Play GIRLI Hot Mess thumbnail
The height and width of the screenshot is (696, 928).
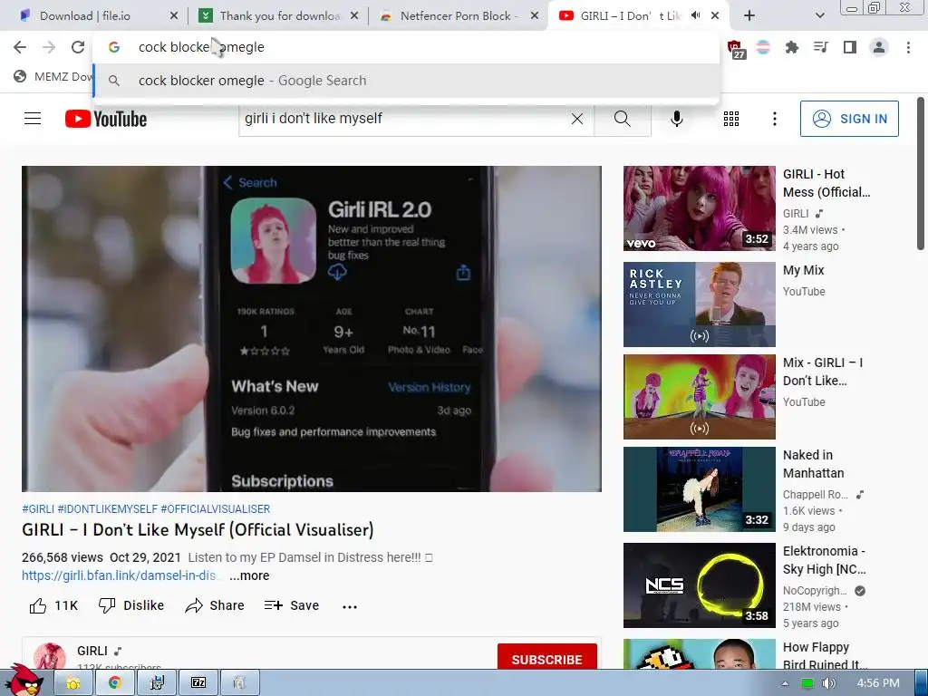[x=699, y=208]
